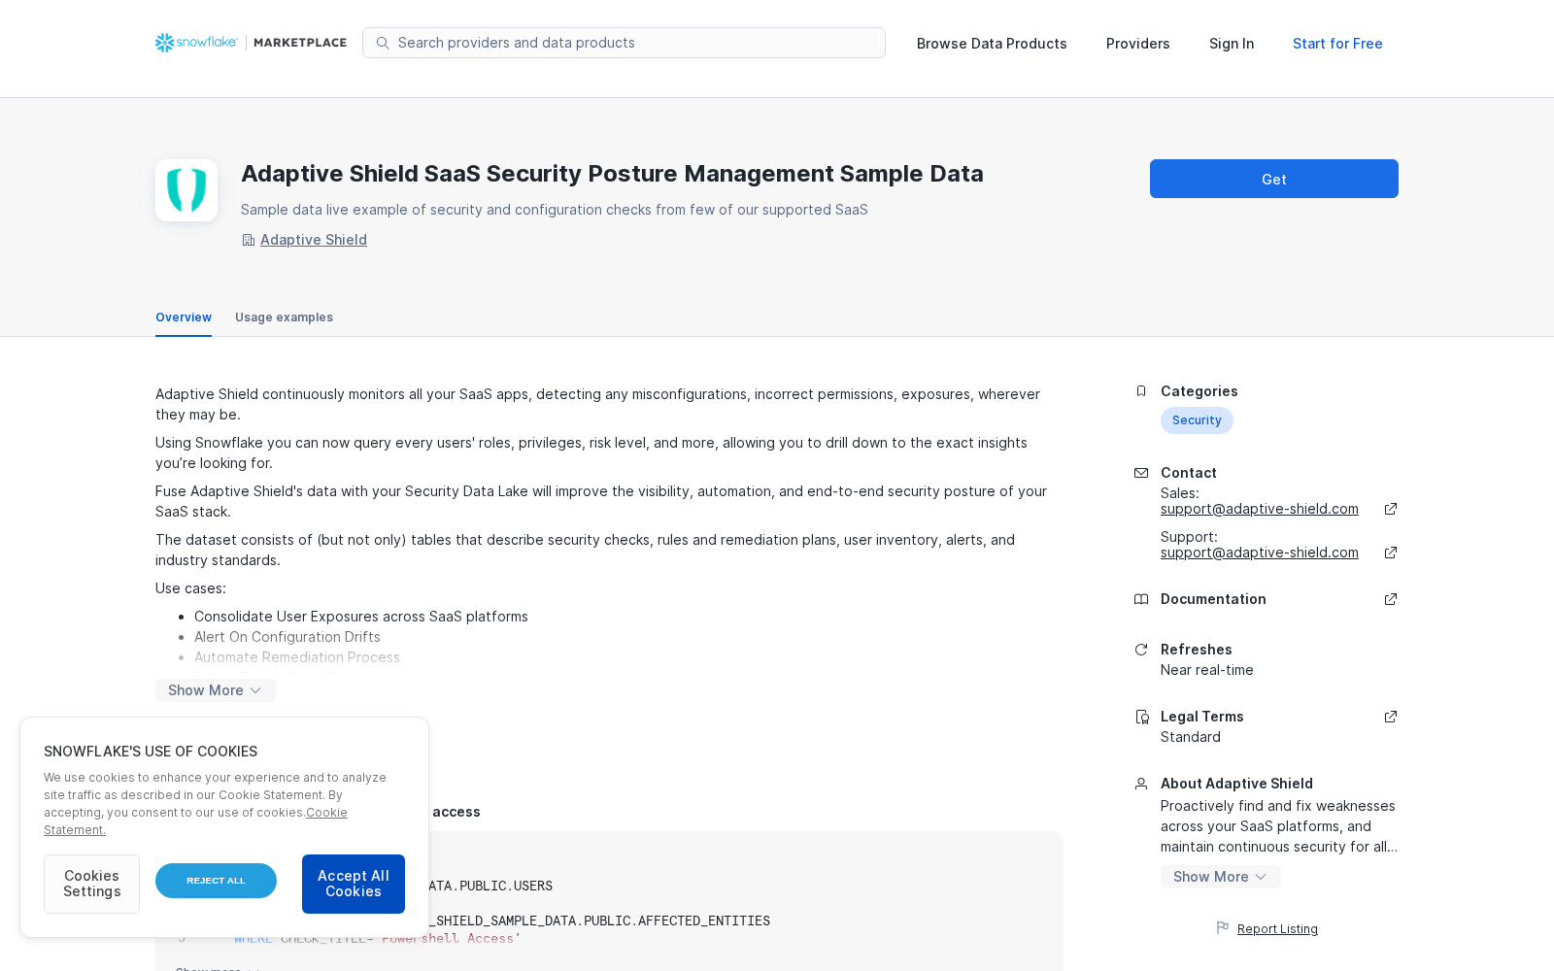Open external link icon next to Support email
Image resolution: width=1554 pixels, height=971 pixels.
1391,552
